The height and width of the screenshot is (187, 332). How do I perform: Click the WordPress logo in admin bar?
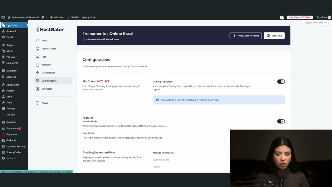pyautogui.click(x=3, y=17)
